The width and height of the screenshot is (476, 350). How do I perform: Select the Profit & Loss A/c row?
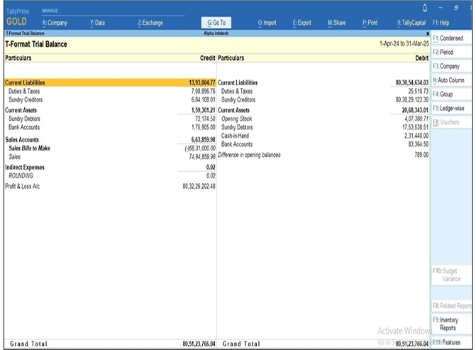(x=110, y=186)
